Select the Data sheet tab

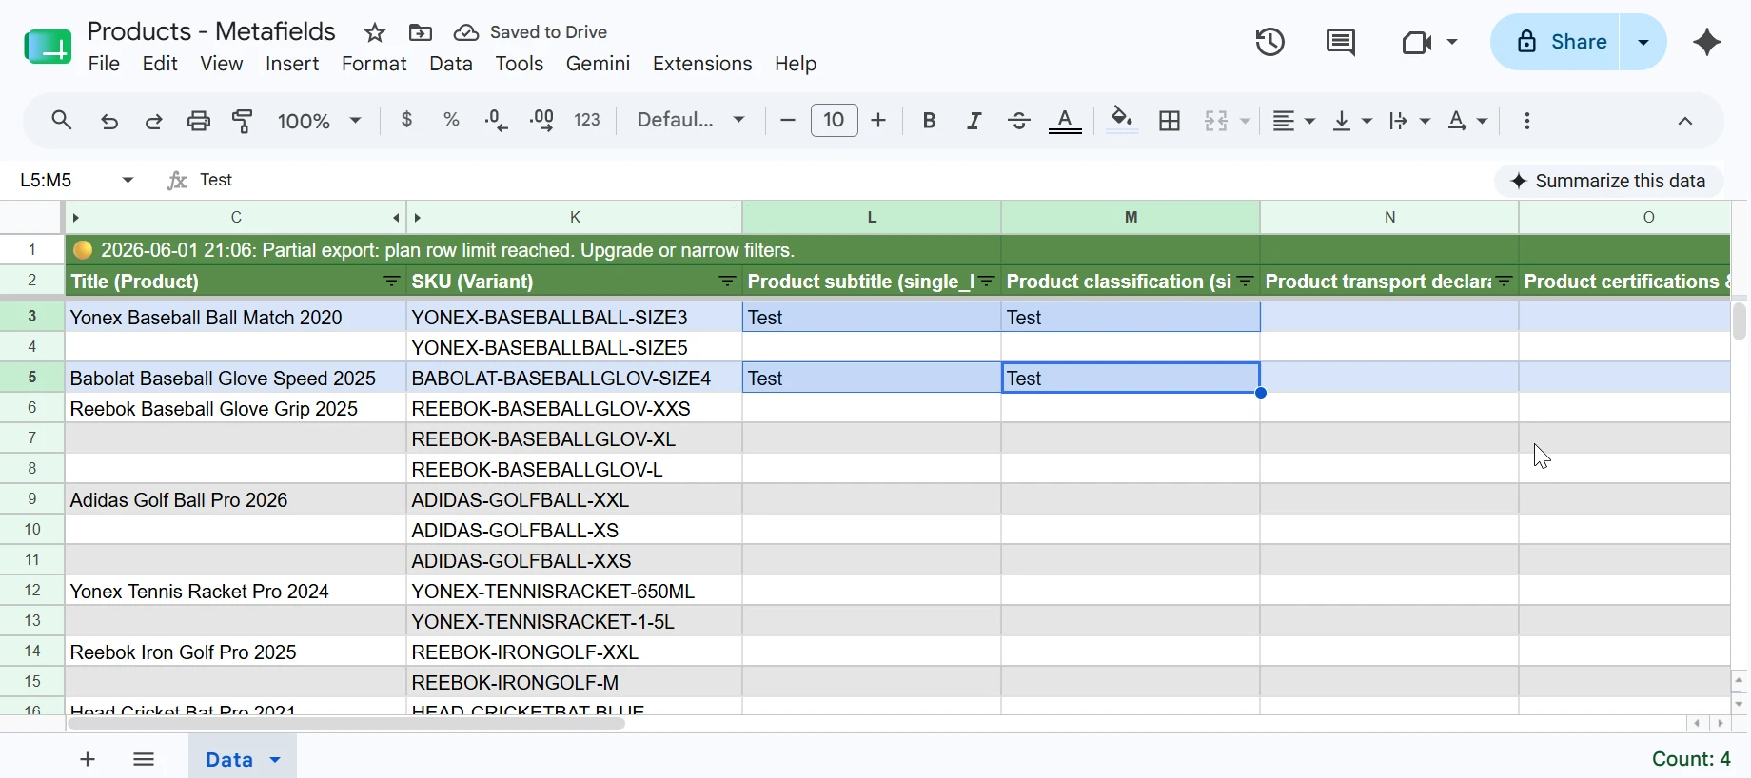(x=242, y=759)
